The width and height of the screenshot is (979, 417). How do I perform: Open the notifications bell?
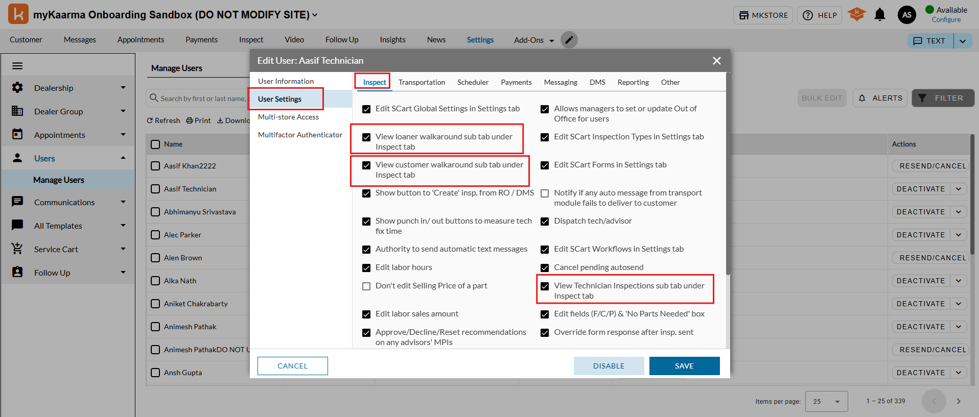(880, 15)
